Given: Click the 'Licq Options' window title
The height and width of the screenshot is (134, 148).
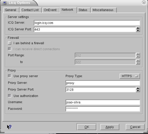Looking at the screenshot, I should (19, 3).
